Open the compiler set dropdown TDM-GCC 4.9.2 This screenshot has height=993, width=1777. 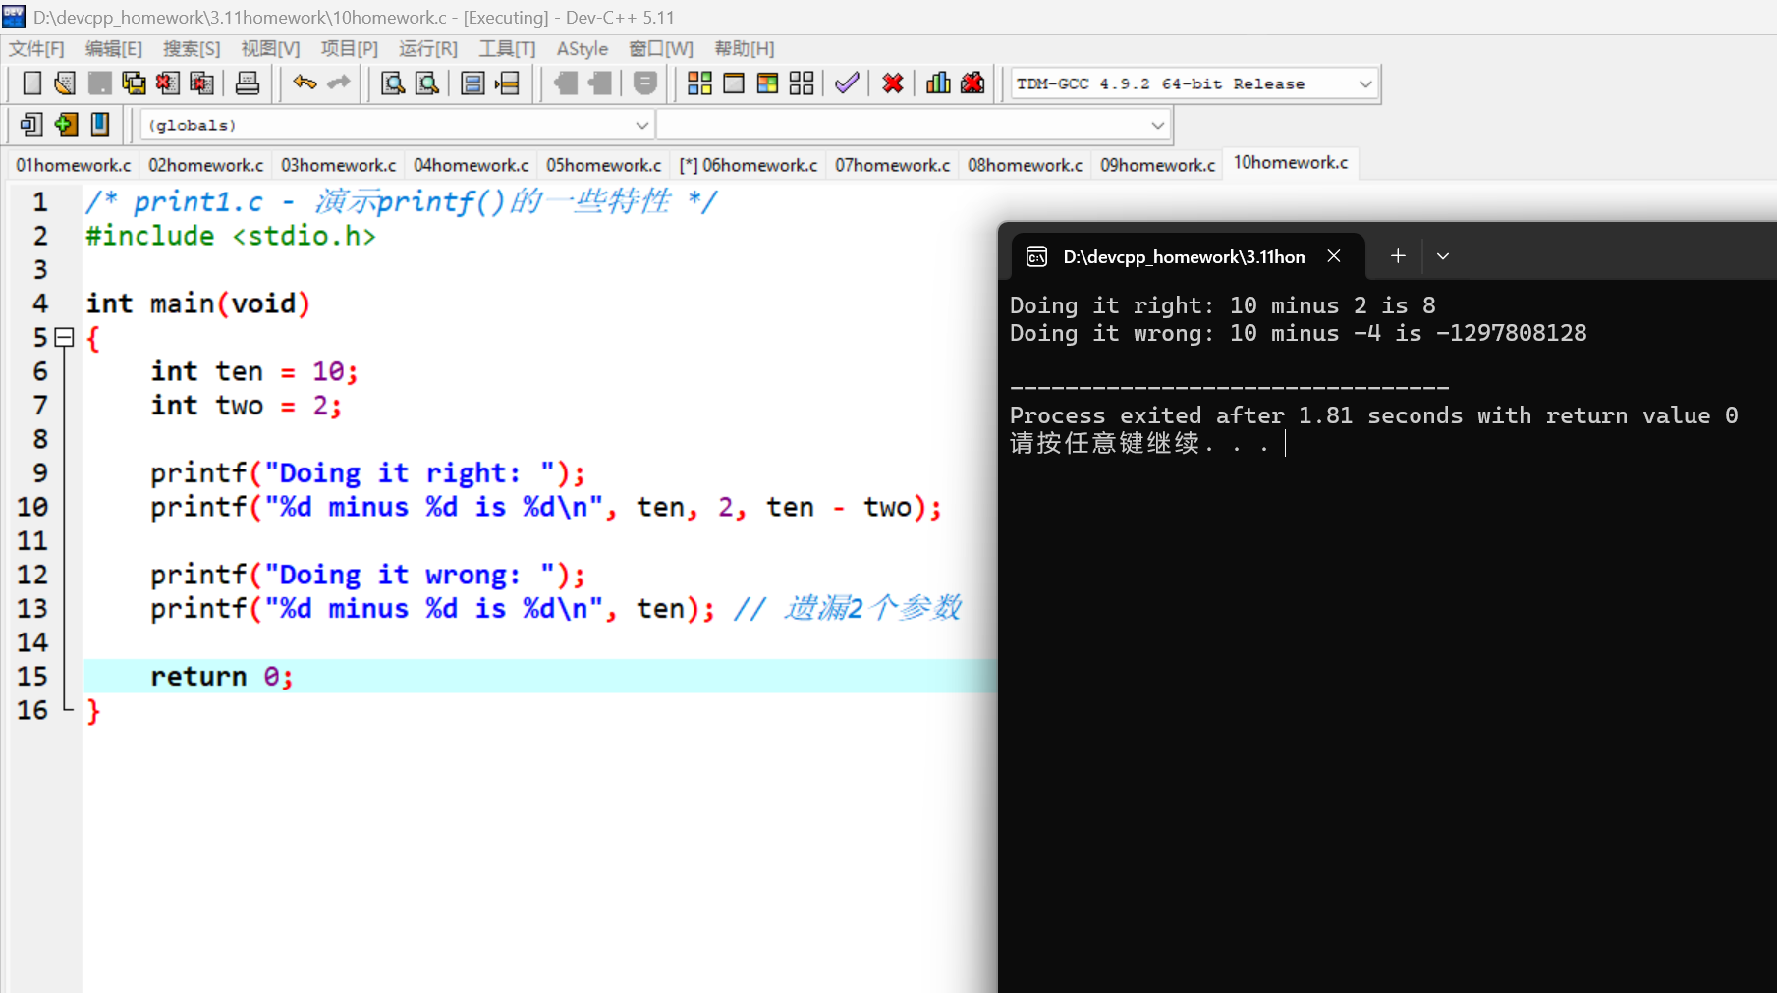(1194, 83)
